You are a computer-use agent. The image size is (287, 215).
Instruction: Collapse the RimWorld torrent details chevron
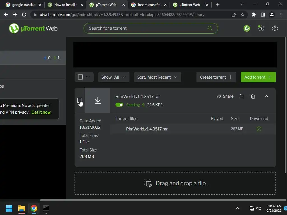coord(266,96)
